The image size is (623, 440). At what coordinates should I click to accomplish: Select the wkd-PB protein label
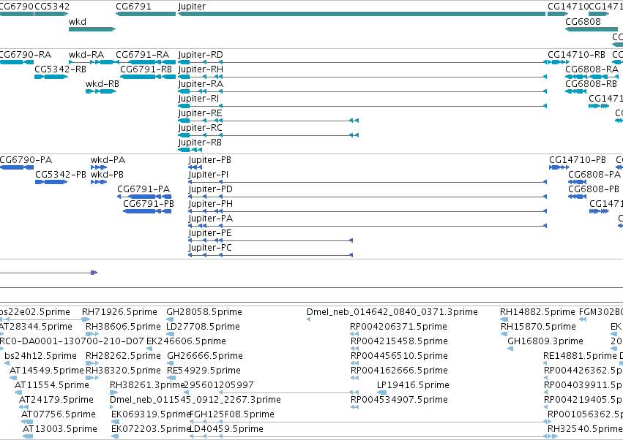[108, 175]
